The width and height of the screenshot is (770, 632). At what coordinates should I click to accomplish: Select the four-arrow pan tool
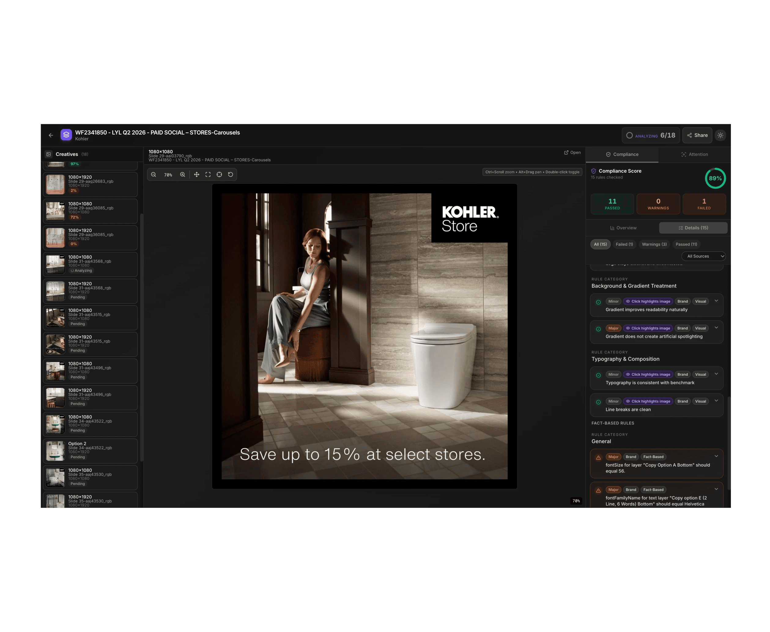197,175
